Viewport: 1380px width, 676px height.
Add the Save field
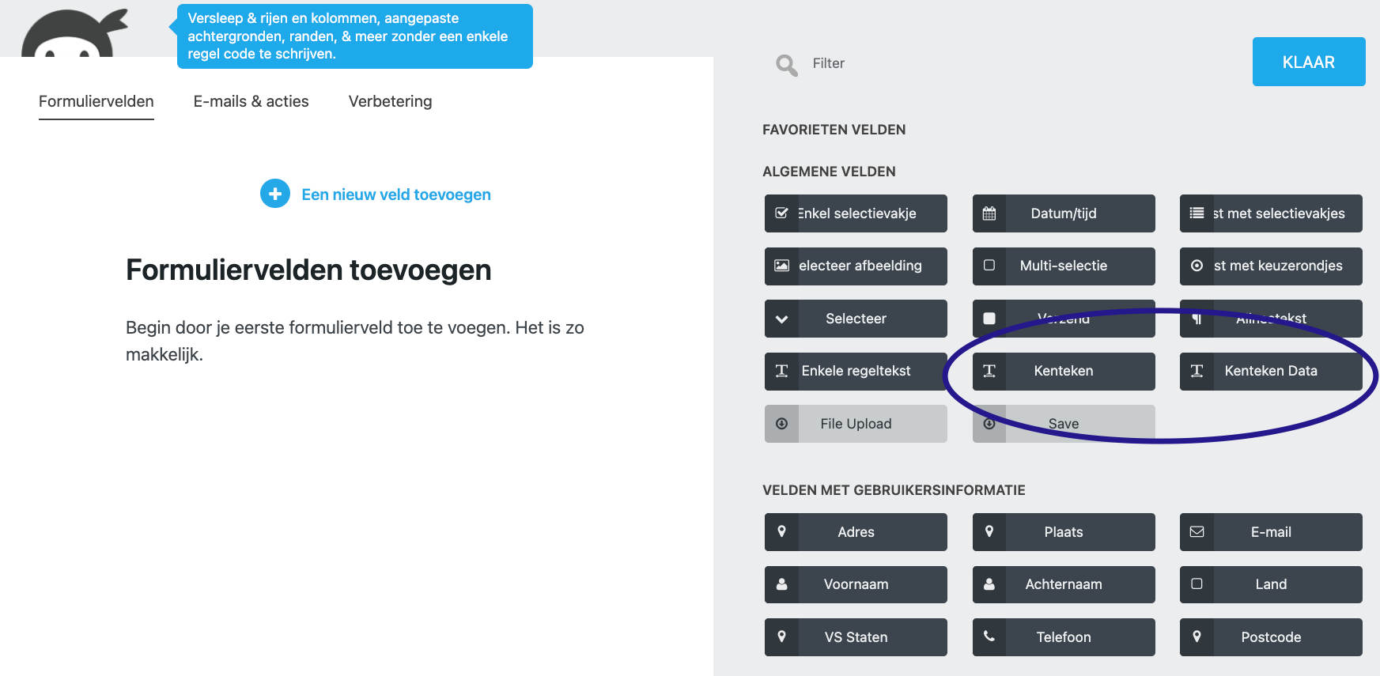1064,424
